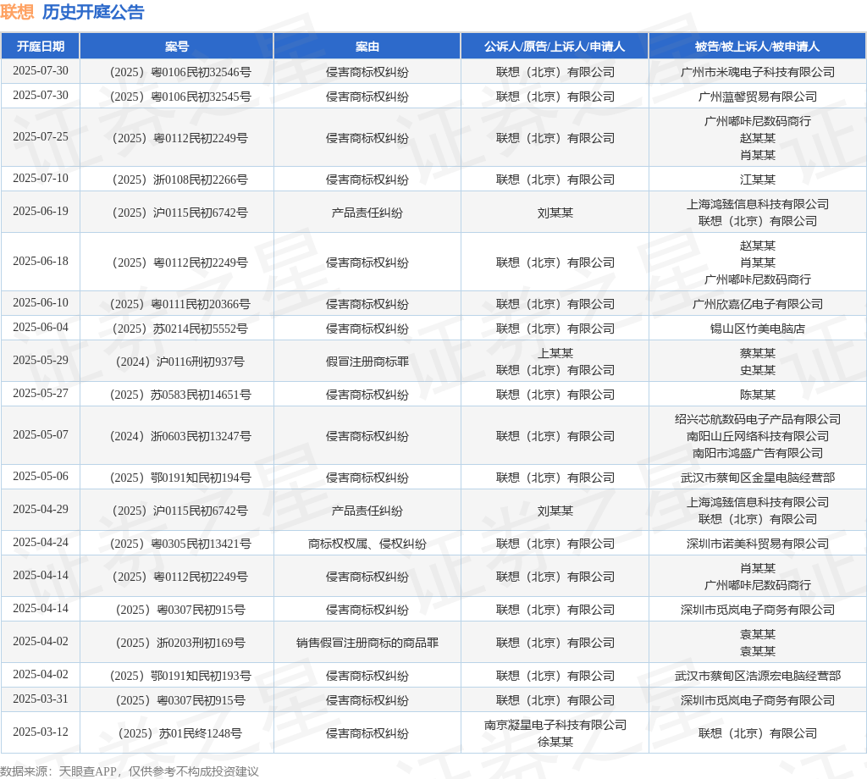This screenshot has width=867, height=779.
Task: Click the date 2025-07-25
Action: pos(41,136)
